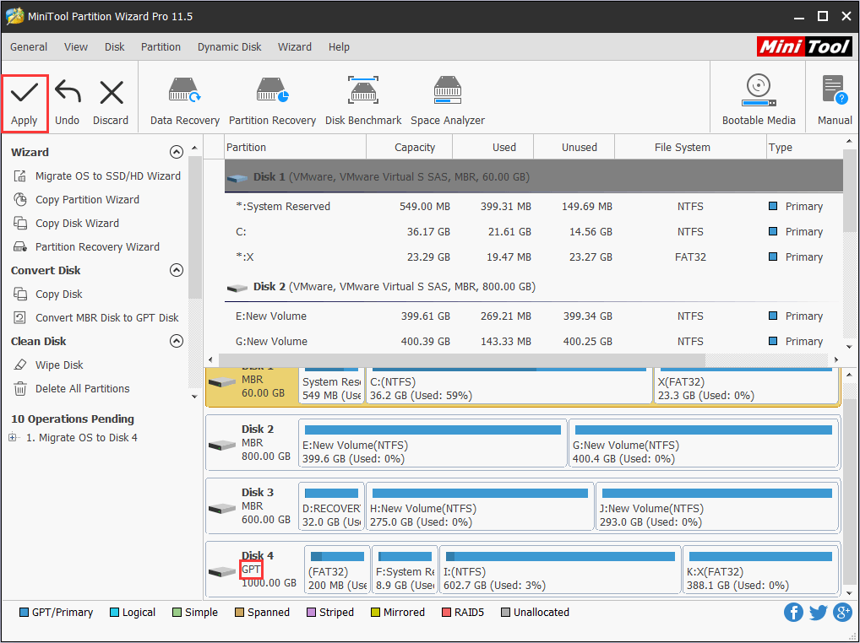The width and height of the screenshot is (860, 643).
Task: Collapse the Wizard section
Action: pos(177,152)
